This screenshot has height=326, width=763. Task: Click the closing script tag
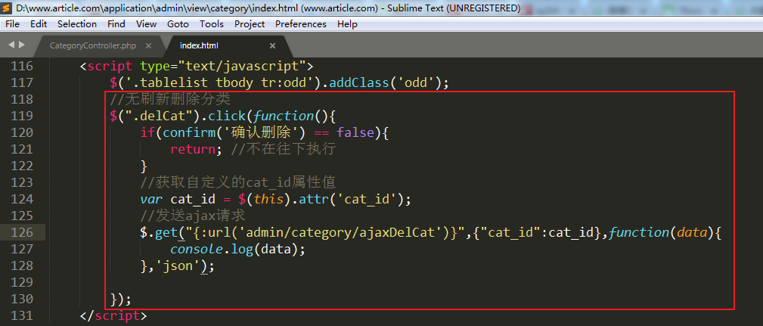click(113, 315)
